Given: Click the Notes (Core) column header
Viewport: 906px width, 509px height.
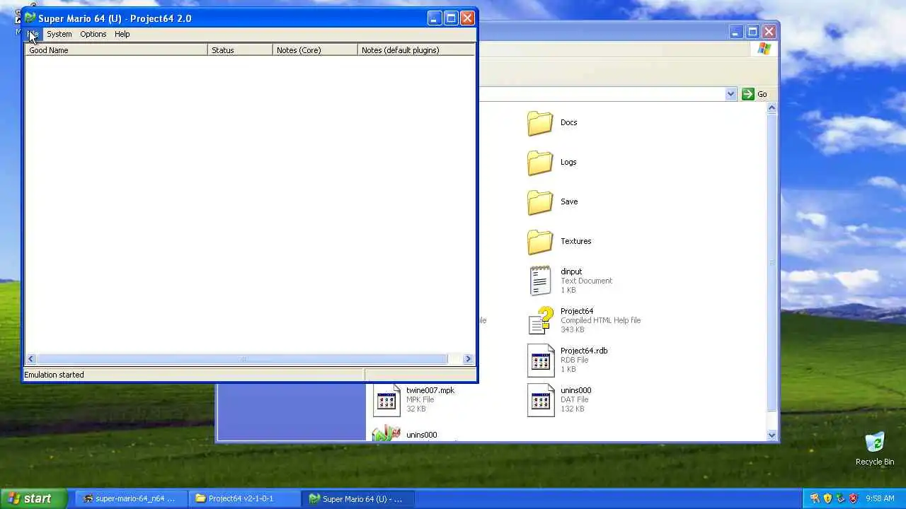Looking at the screenshot, I should (315, 50).
